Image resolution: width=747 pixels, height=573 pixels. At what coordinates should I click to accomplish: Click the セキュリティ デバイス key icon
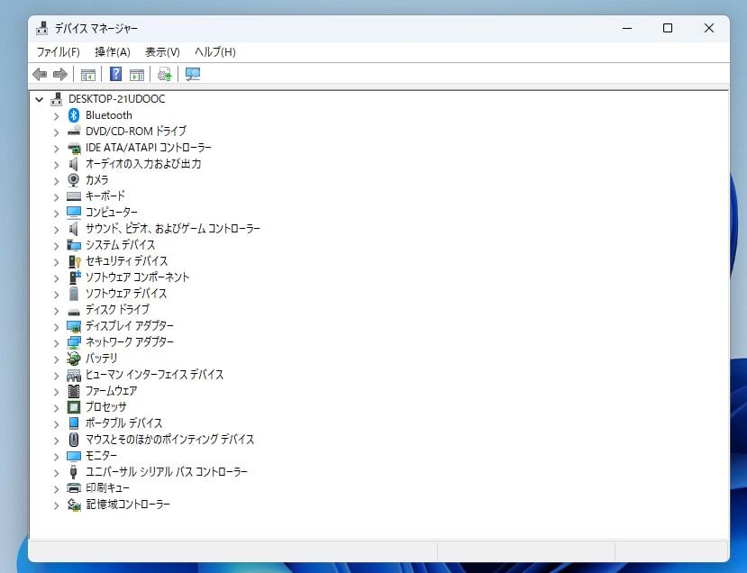(x=74, y=261)
